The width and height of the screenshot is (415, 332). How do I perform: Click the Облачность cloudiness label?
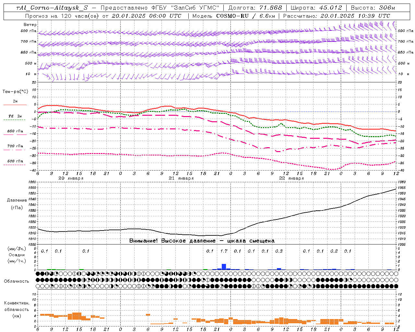[16, 281]
